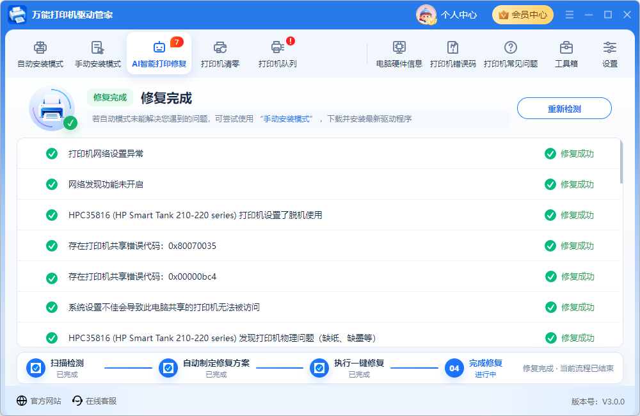Open 个人中心 personal center
Viewport: 640px width, 416px height.
(459, 15)
